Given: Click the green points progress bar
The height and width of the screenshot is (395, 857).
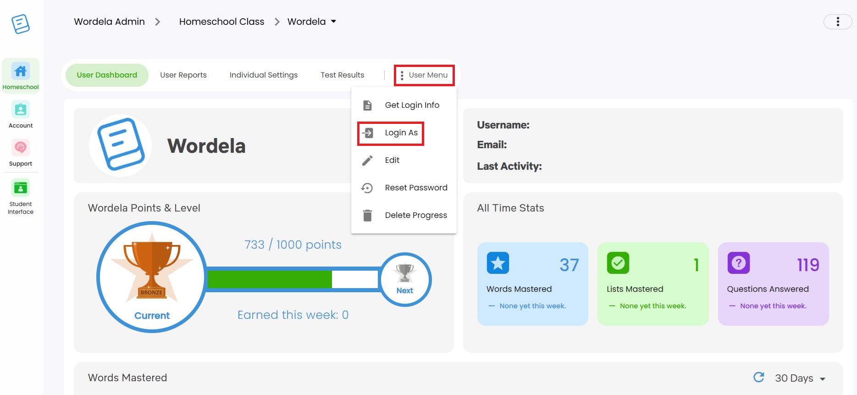Looking at the screenshot, I should pyautogui.click(x=270, y=279).
